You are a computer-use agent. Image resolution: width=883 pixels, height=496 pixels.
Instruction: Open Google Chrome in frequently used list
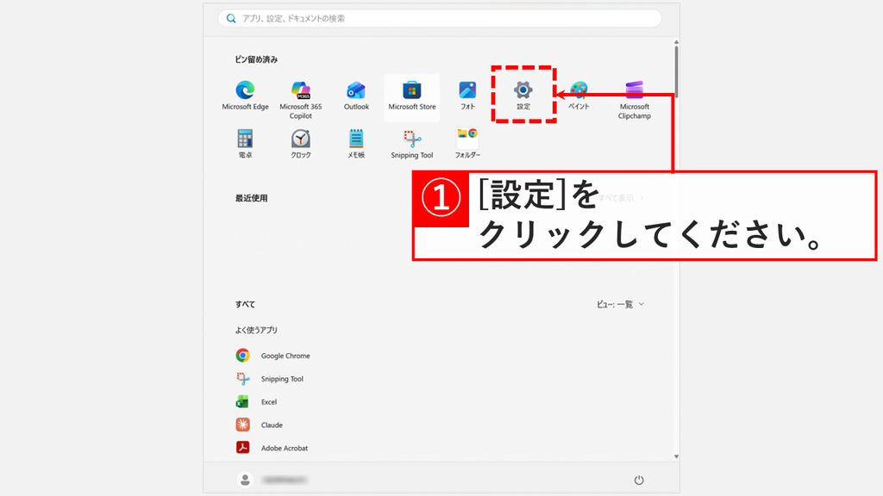(273, 356)
